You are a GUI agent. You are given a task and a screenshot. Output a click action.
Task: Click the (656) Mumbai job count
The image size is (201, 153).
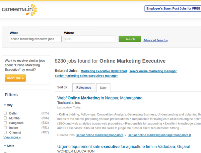pos(45,118)
